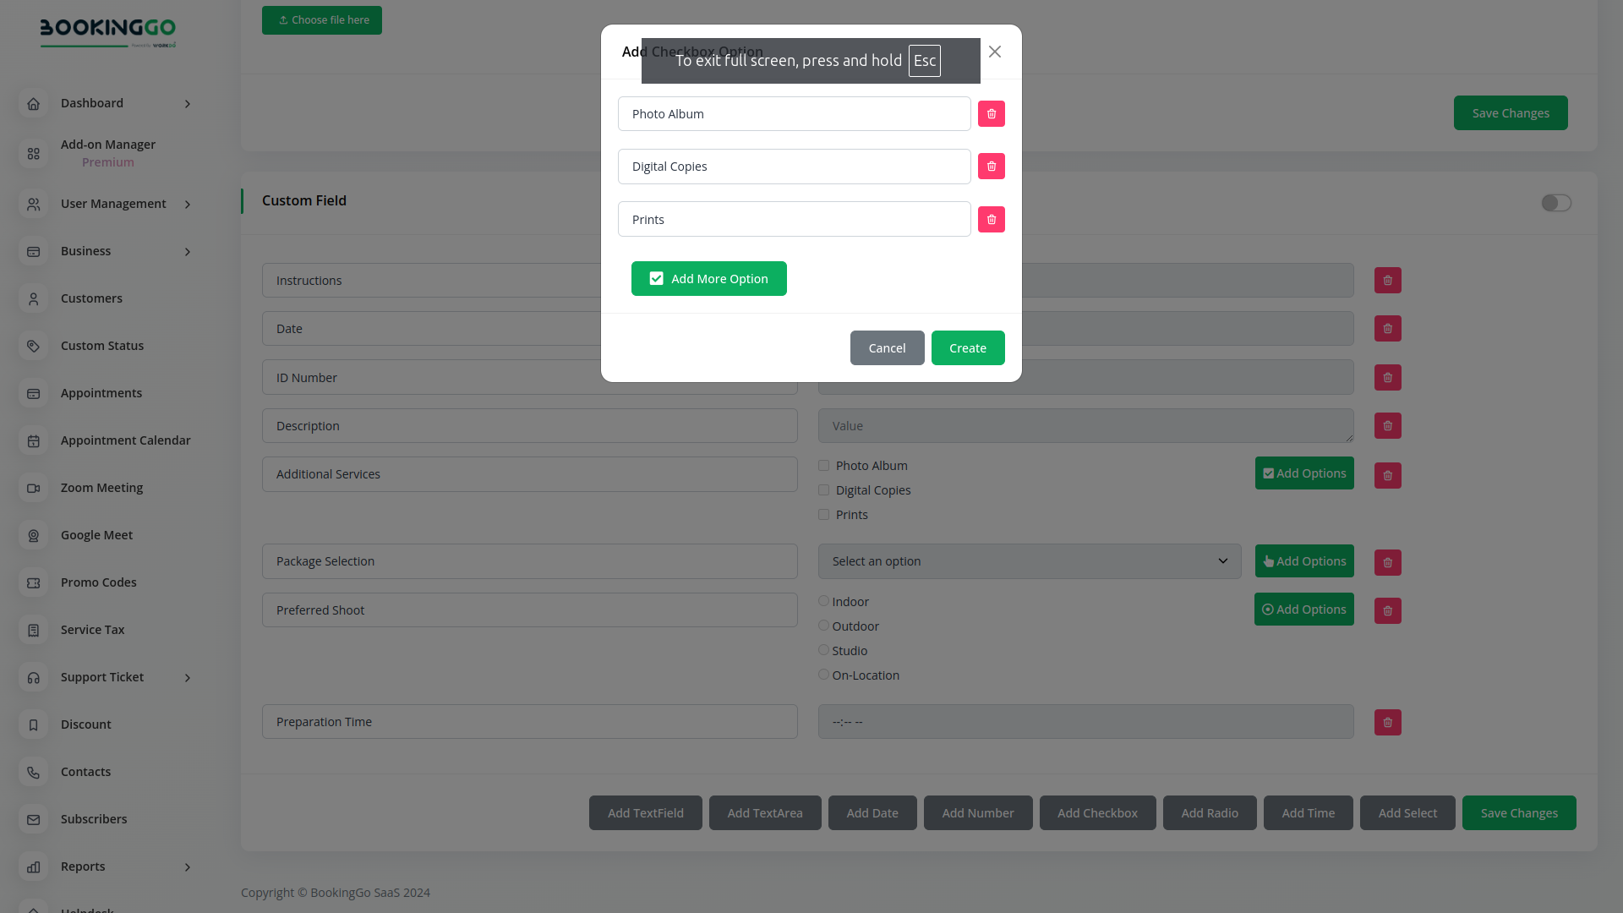Delete the Photo Album option row
The image size is (1623, 913).
(991, 114)
